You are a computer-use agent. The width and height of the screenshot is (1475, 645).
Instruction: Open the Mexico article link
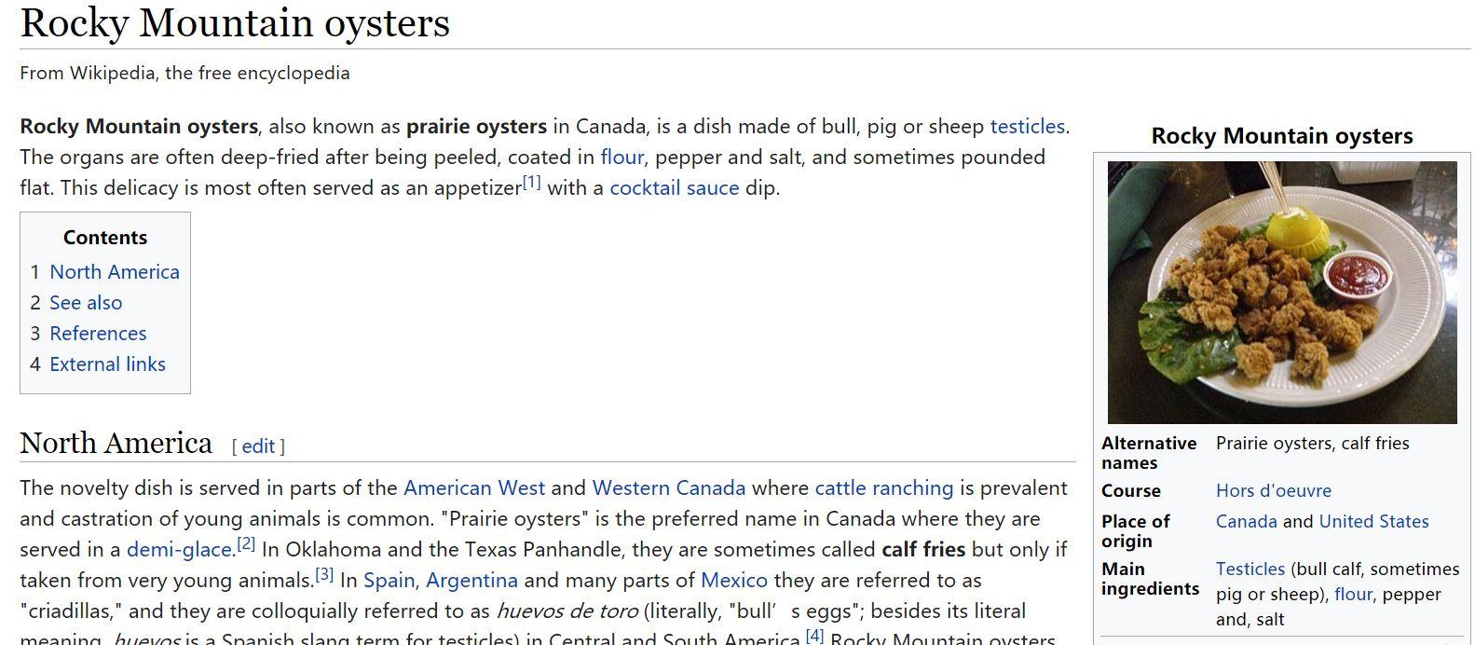pos(733,580)
